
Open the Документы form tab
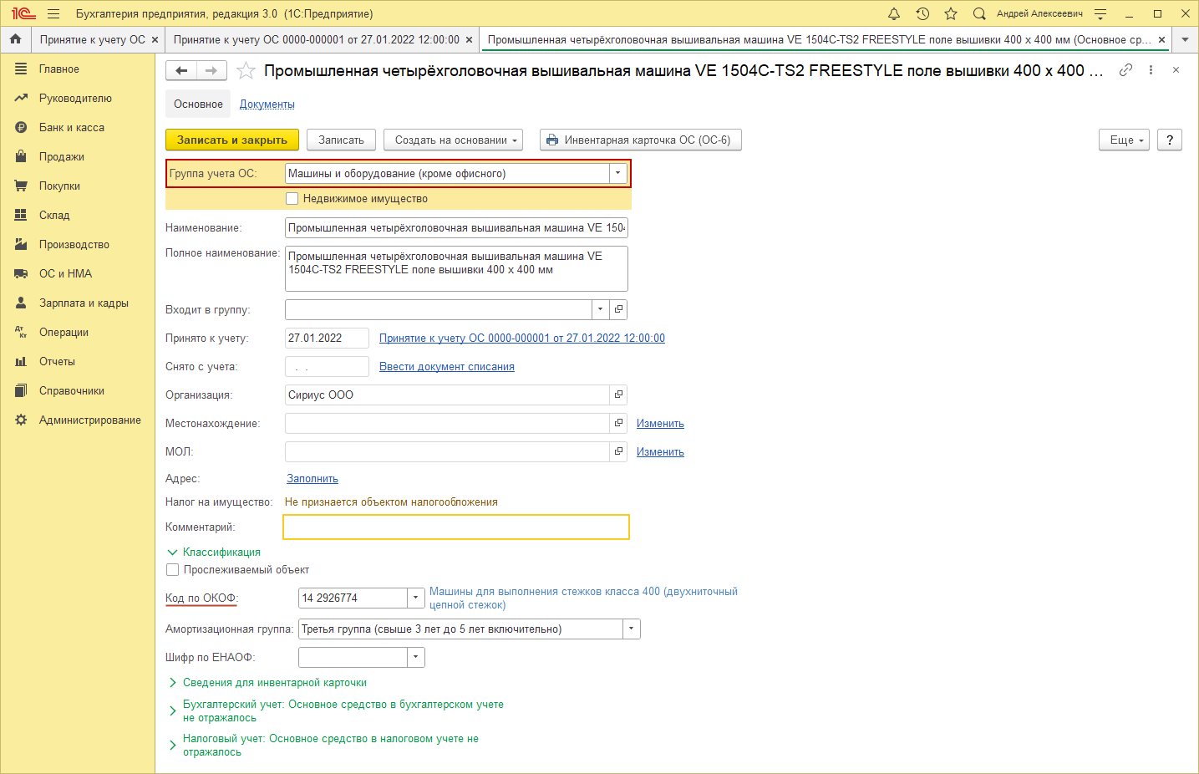[267, 104]
